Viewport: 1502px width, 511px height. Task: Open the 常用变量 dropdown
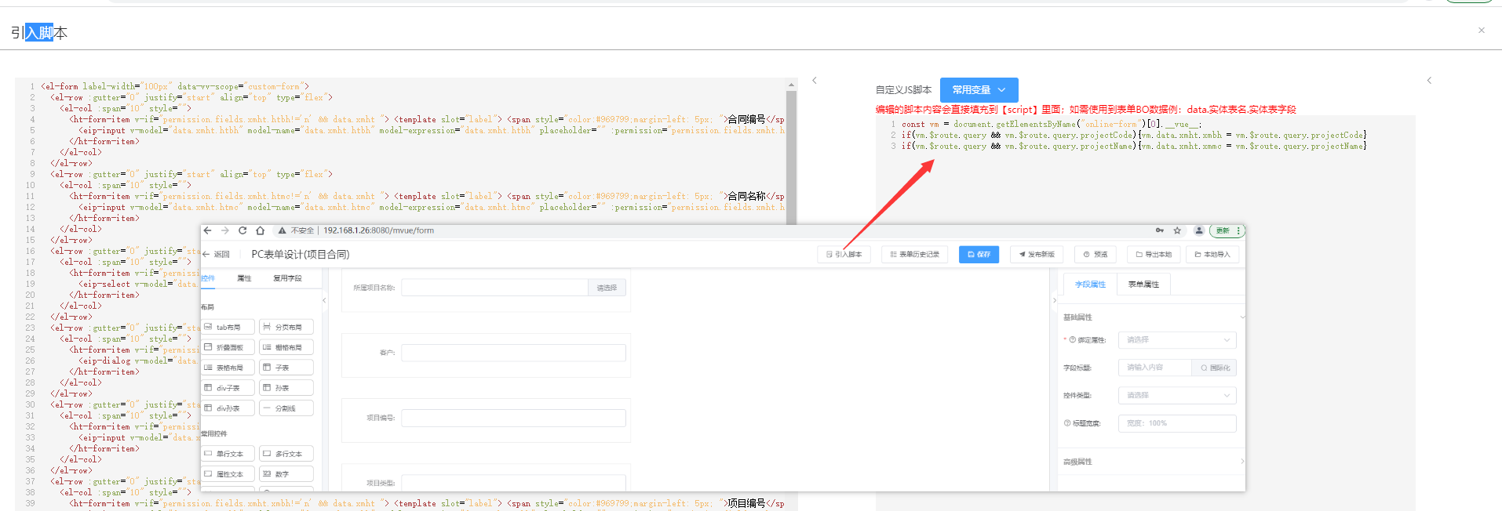pos(979,90)
